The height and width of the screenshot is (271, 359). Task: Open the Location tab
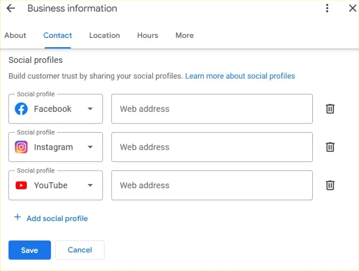(x=105, y=35)
